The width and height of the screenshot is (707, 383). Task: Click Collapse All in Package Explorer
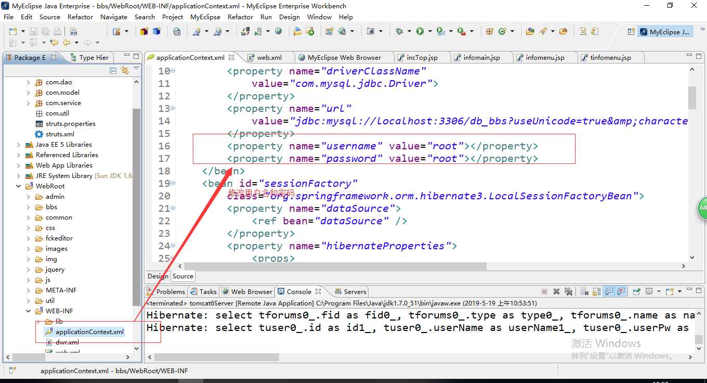(x=113, y=70)
